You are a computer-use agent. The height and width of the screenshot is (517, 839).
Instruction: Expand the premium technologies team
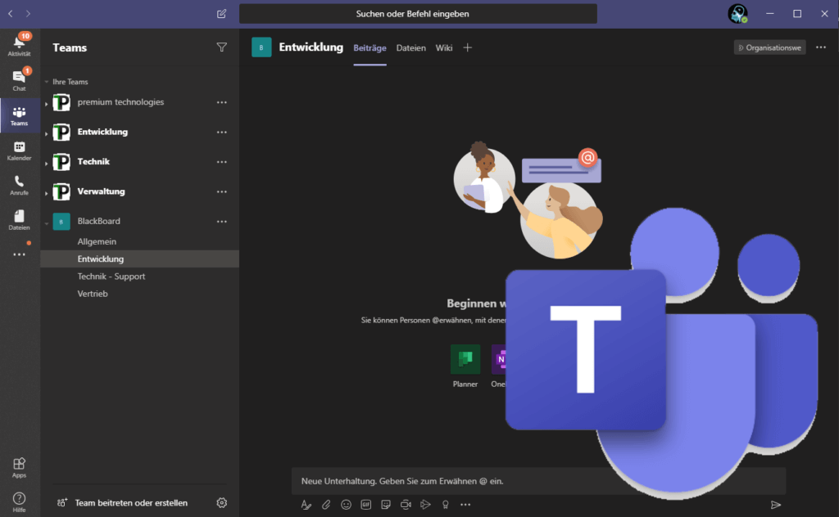(x=46, y=103)
